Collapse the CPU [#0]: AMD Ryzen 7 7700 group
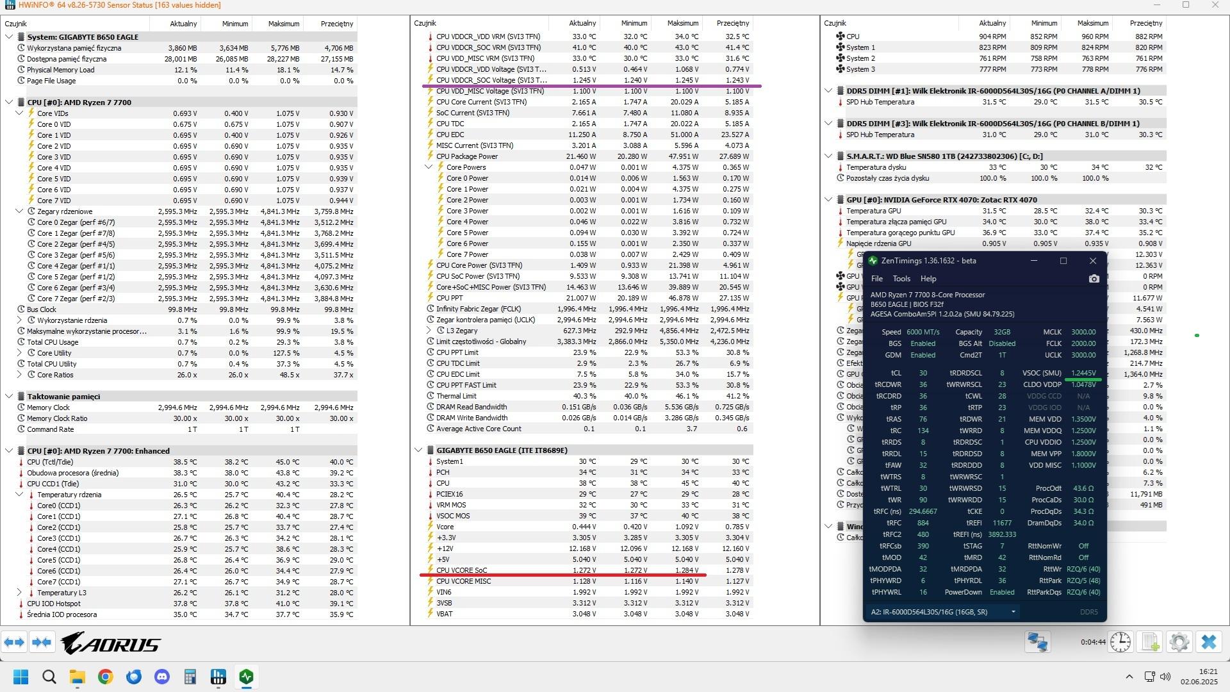 (x=9, y=102)
